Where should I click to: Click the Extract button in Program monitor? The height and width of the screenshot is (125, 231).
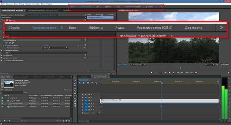tap(191, 73)
